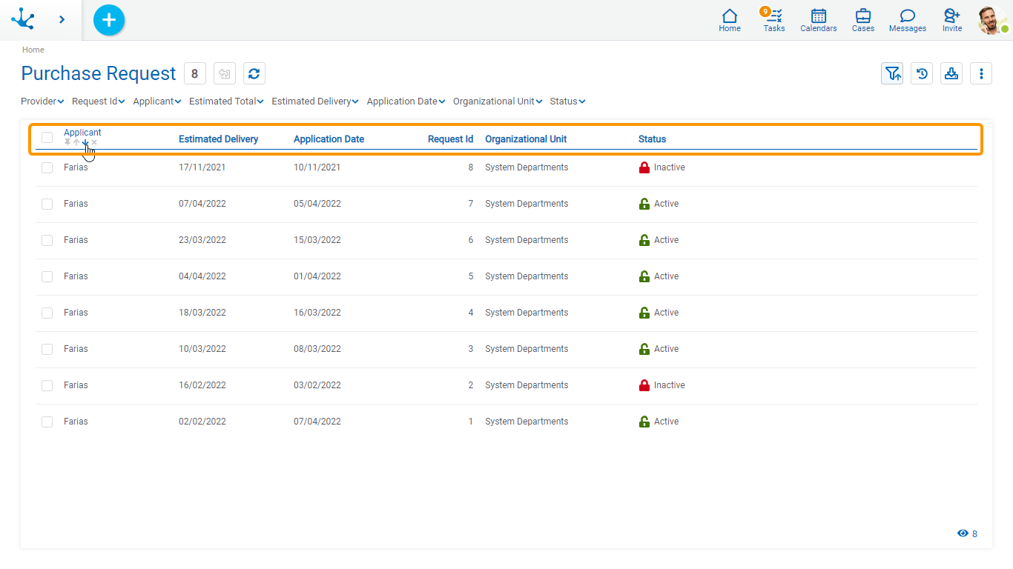Tick checkbox for Request Id 5 row
The width and height of the screenshot is (1013, 569).
coord(47,277)
